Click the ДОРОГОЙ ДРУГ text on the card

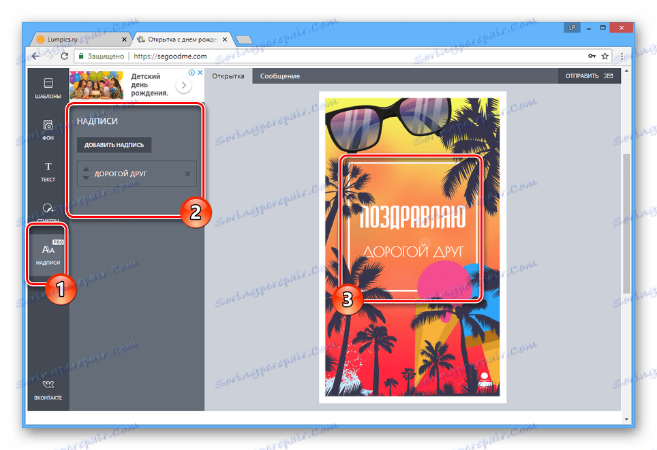(x=413, y=252)
